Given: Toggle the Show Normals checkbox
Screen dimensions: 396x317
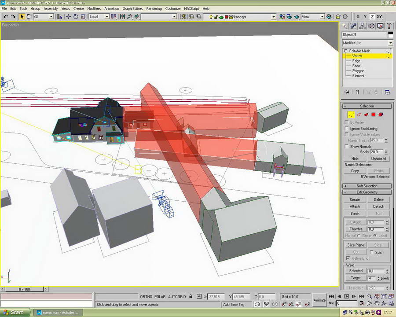Looking at the screenshot, I should tap(347, 147).
